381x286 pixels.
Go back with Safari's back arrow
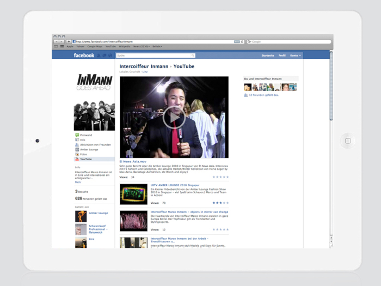point(56,41)
